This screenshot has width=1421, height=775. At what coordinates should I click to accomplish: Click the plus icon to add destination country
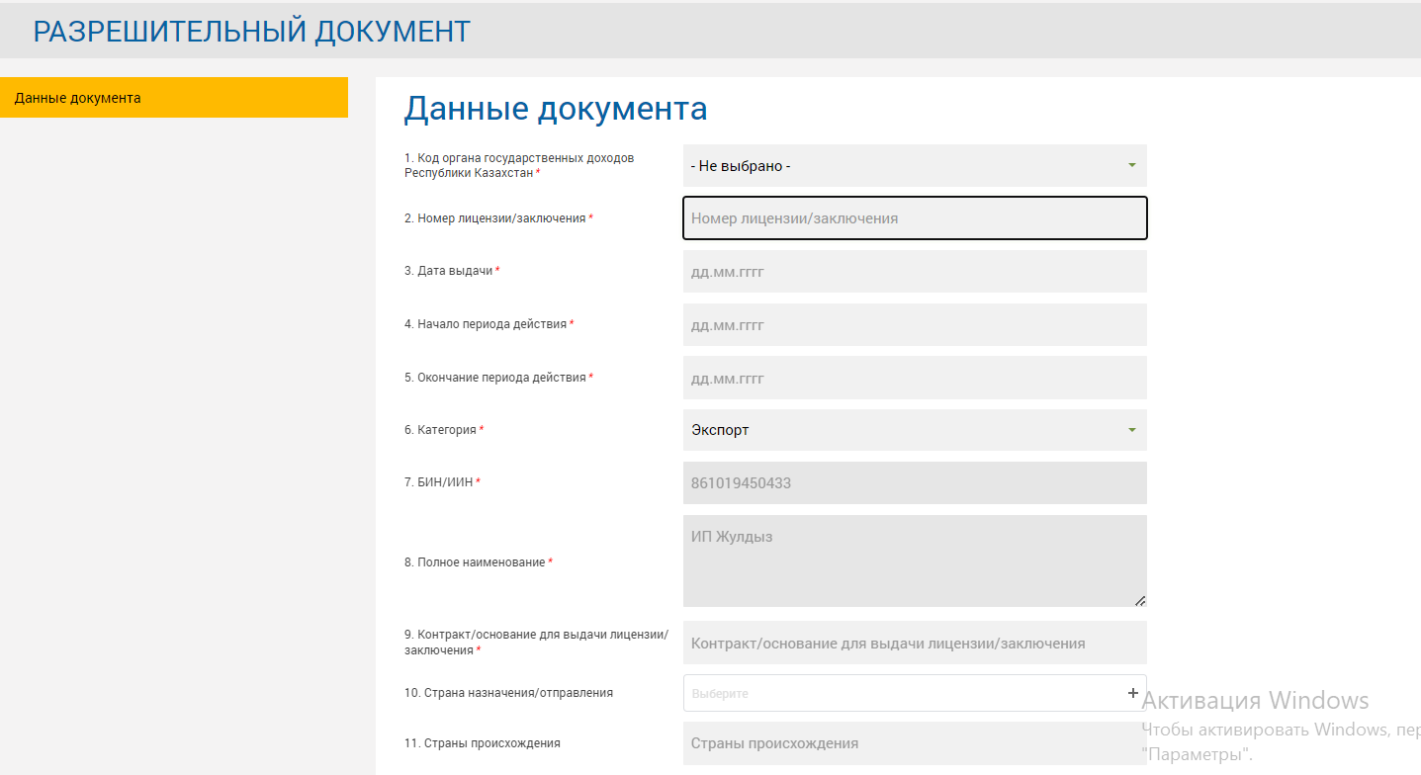[x=1133, y=693]
